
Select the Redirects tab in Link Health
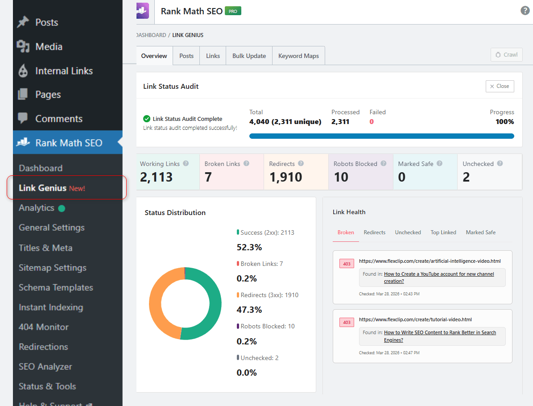tap(375, 232)
